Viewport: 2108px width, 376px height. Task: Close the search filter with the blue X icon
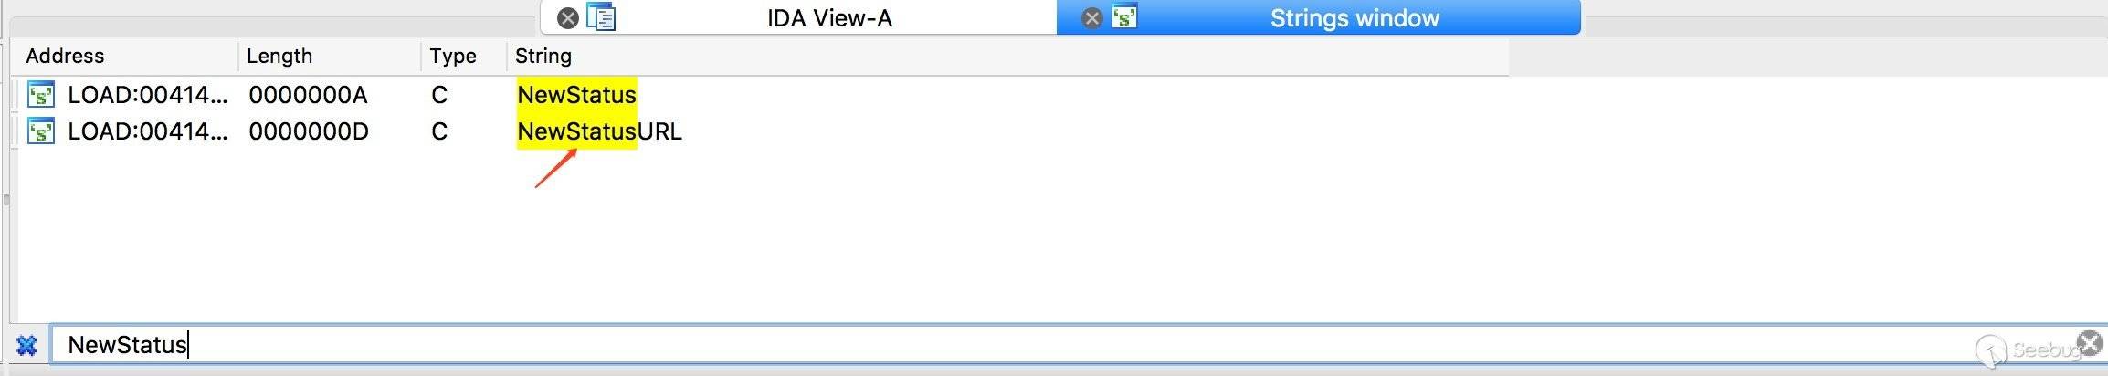(x=26, y=346)
